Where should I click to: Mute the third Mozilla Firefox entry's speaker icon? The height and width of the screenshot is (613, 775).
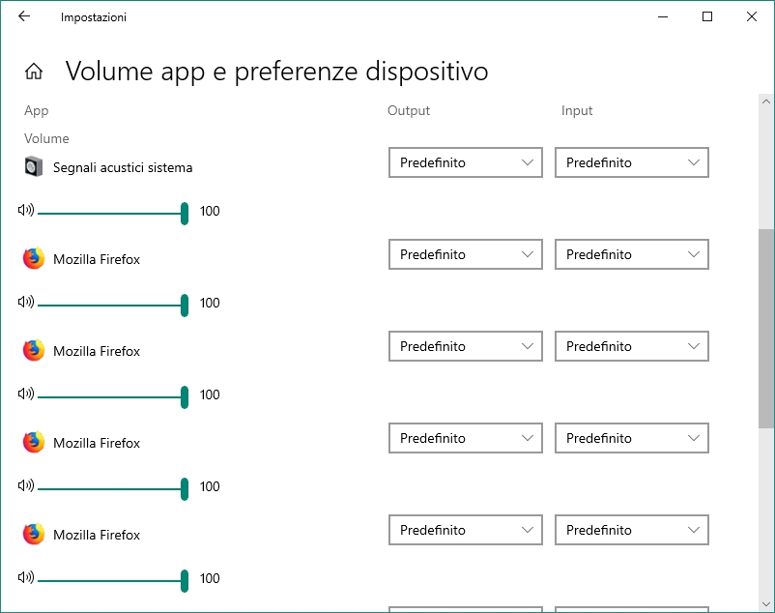[x=26, y=485]
